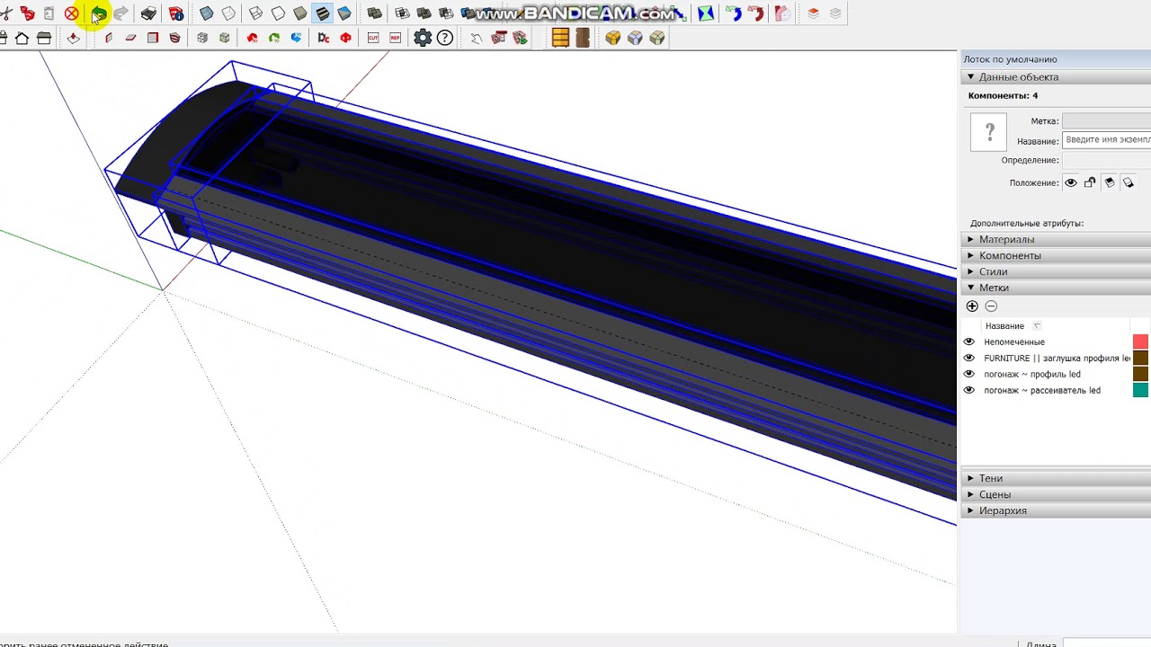The width and height of the screenshot is (1151, 647).
Task: Click the Section Plane icon
Action: click(x=74, y=38)
